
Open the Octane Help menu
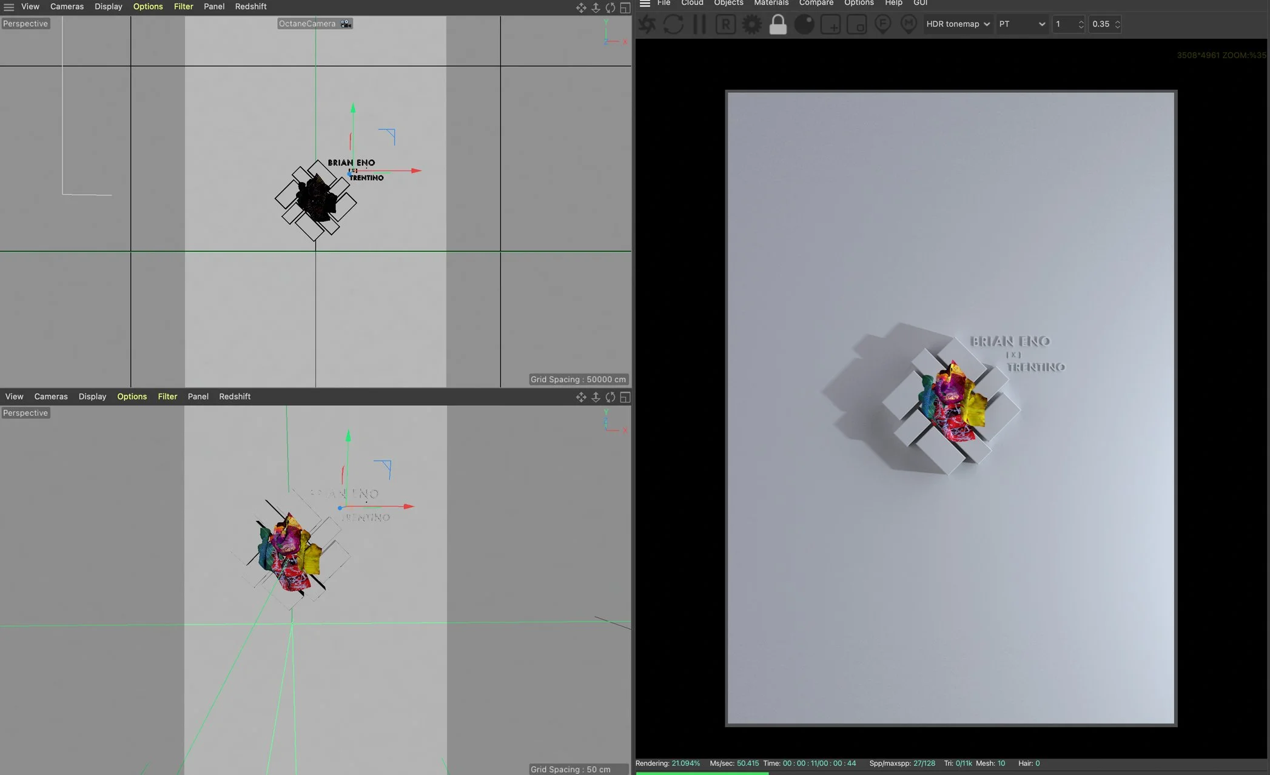893,3
